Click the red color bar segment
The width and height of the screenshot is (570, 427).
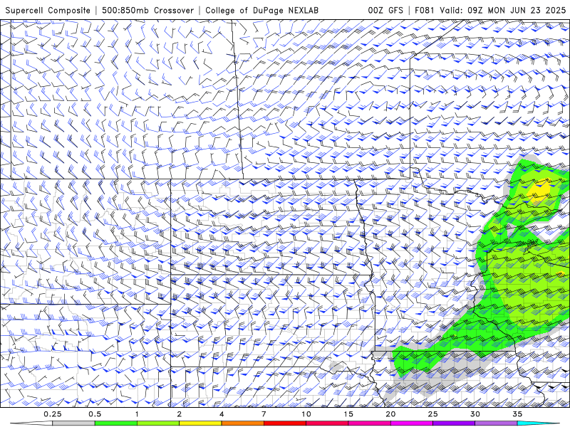(284, 423)
